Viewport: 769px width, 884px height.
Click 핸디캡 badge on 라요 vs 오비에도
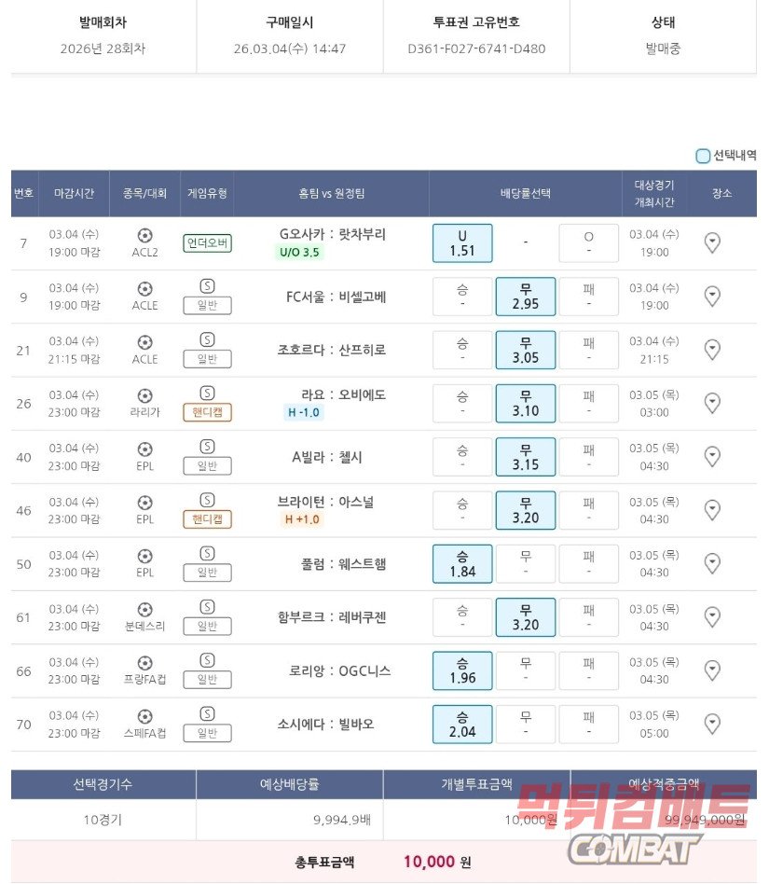(x=207, y=412)
